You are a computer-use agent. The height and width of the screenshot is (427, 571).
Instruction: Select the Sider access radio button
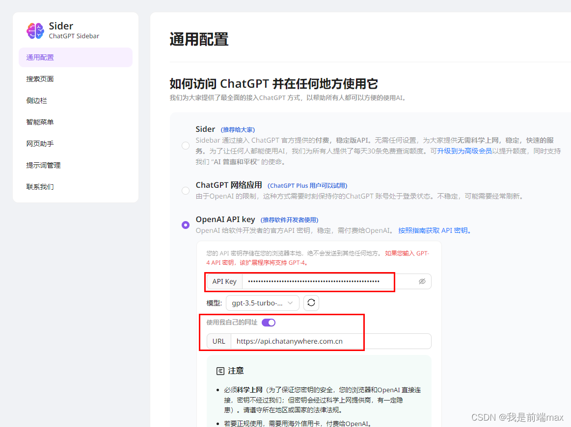(186, 146)
